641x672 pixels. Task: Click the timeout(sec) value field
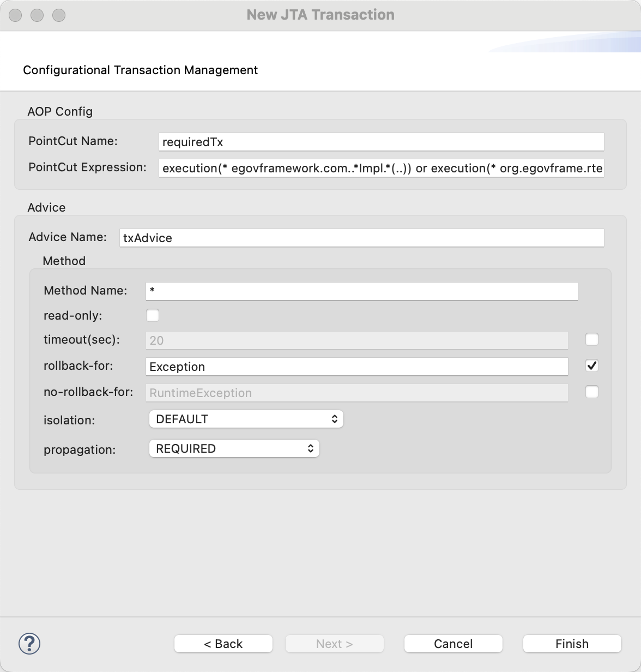[x=356, y=340]
